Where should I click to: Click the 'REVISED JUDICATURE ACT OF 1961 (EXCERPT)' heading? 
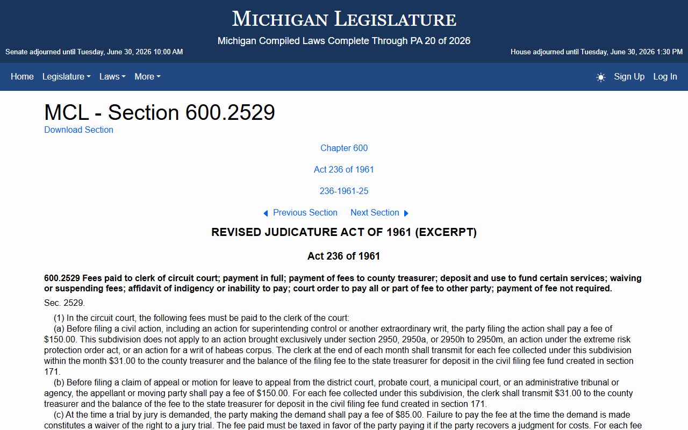tap(344, 232)
